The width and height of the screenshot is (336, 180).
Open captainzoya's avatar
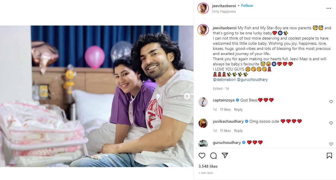click(203, 102)
